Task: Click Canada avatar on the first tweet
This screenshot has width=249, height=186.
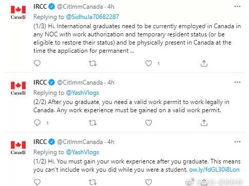Action: pyautogui.click(x=18, y=12)
